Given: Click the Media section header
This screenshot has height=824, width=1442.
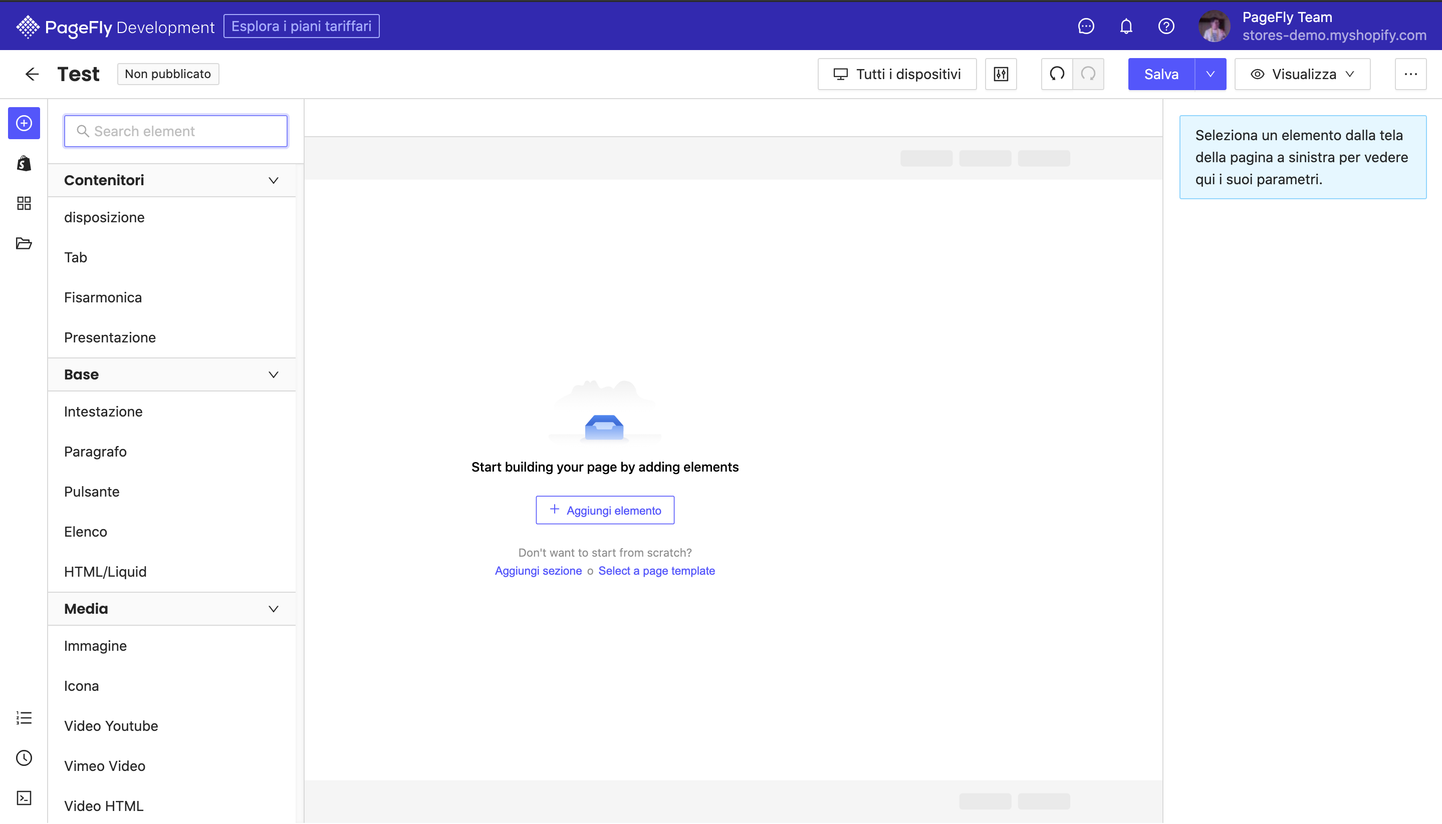Looking at the screenshot, I should pos(172,609).
